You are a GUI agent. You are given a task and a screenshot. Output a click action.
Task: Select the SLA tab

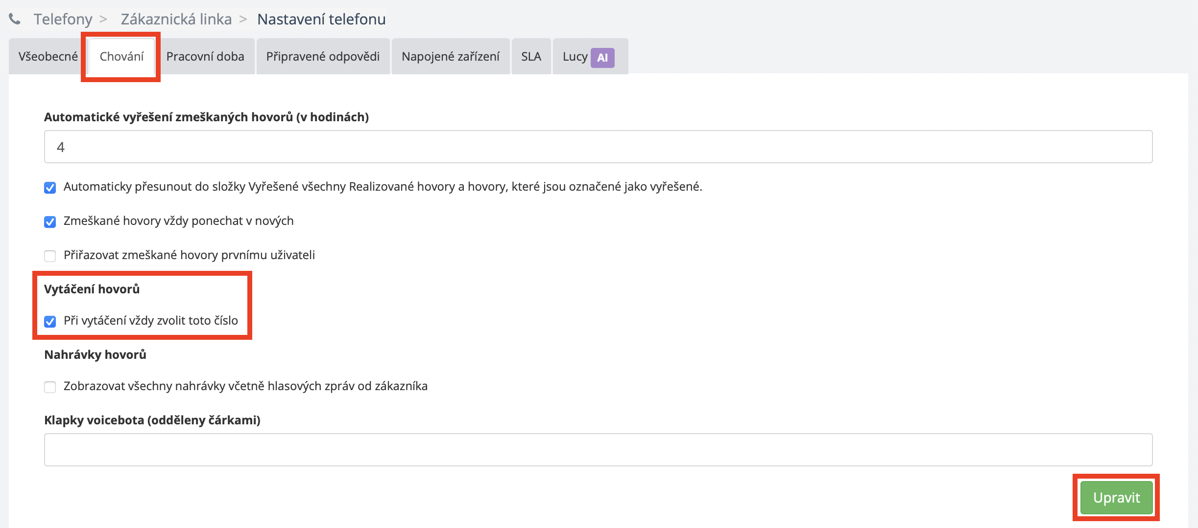[x=530, y=57]
